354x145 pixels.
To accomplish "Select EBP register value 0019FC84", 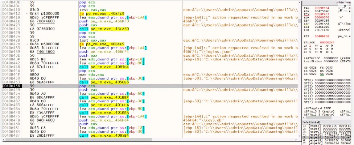I will [322, 21].
